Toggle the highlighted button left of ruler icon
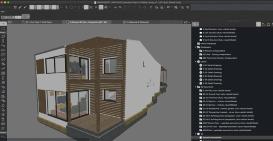The width and height of the screenshot is (273, 141). (x=86, y=7)
